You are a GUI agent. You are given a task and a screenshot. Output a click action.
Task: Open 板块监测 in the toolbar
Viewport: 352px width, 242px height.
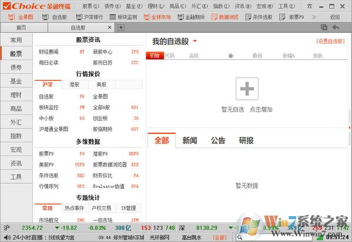click(x=123, y=17)
